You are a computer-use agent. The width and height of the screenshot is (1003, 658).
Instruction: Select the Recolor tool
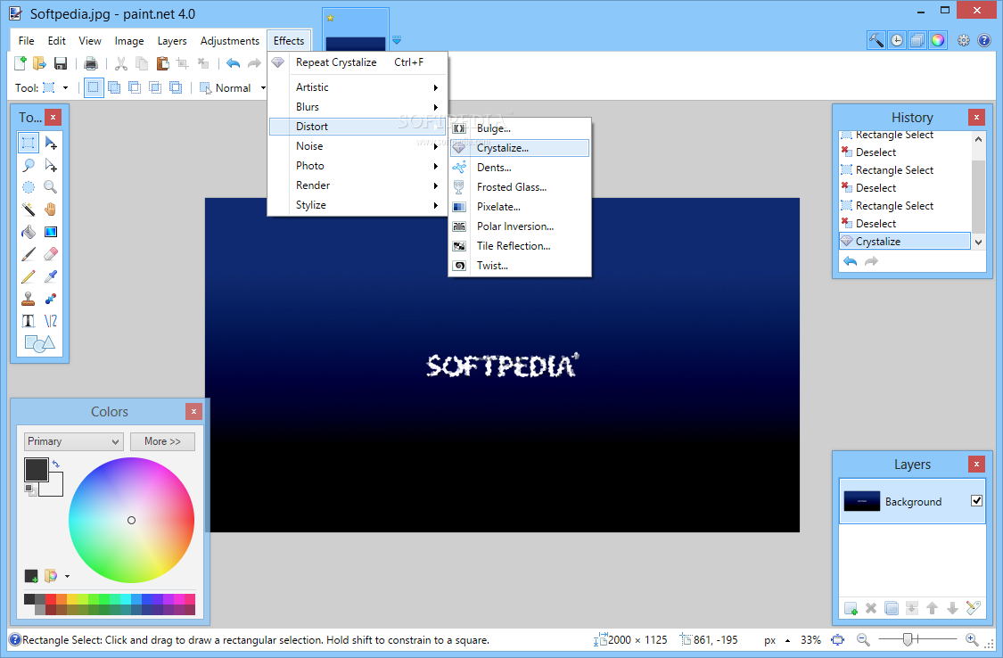[x=51, y=299]
